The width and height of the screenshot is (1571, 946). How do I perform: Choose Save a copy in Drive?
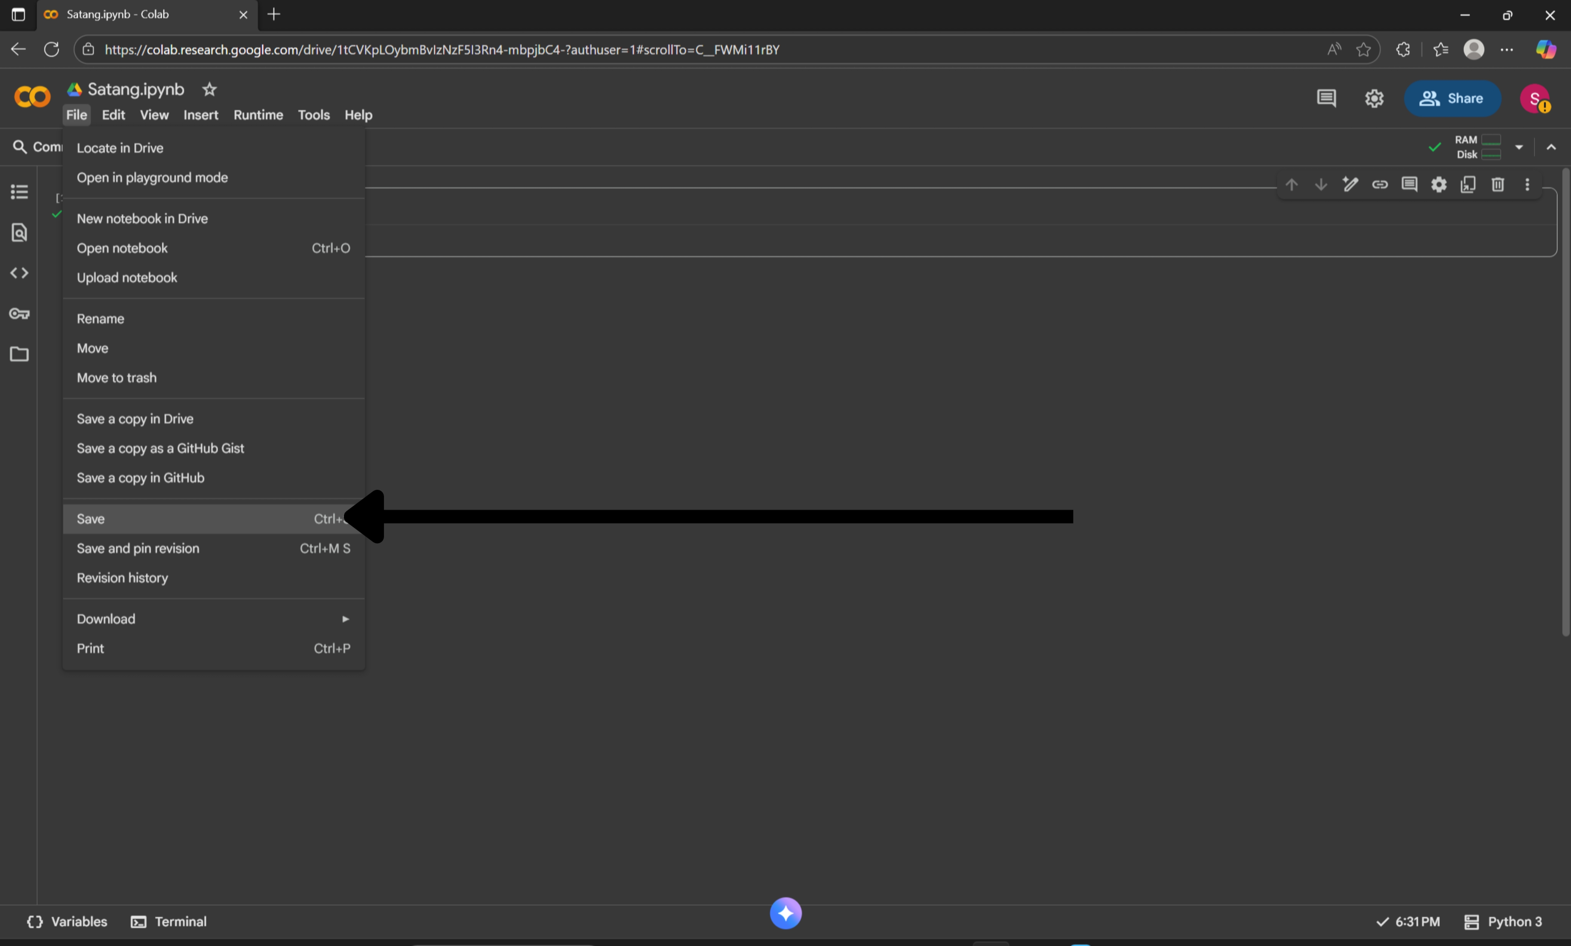135,419
